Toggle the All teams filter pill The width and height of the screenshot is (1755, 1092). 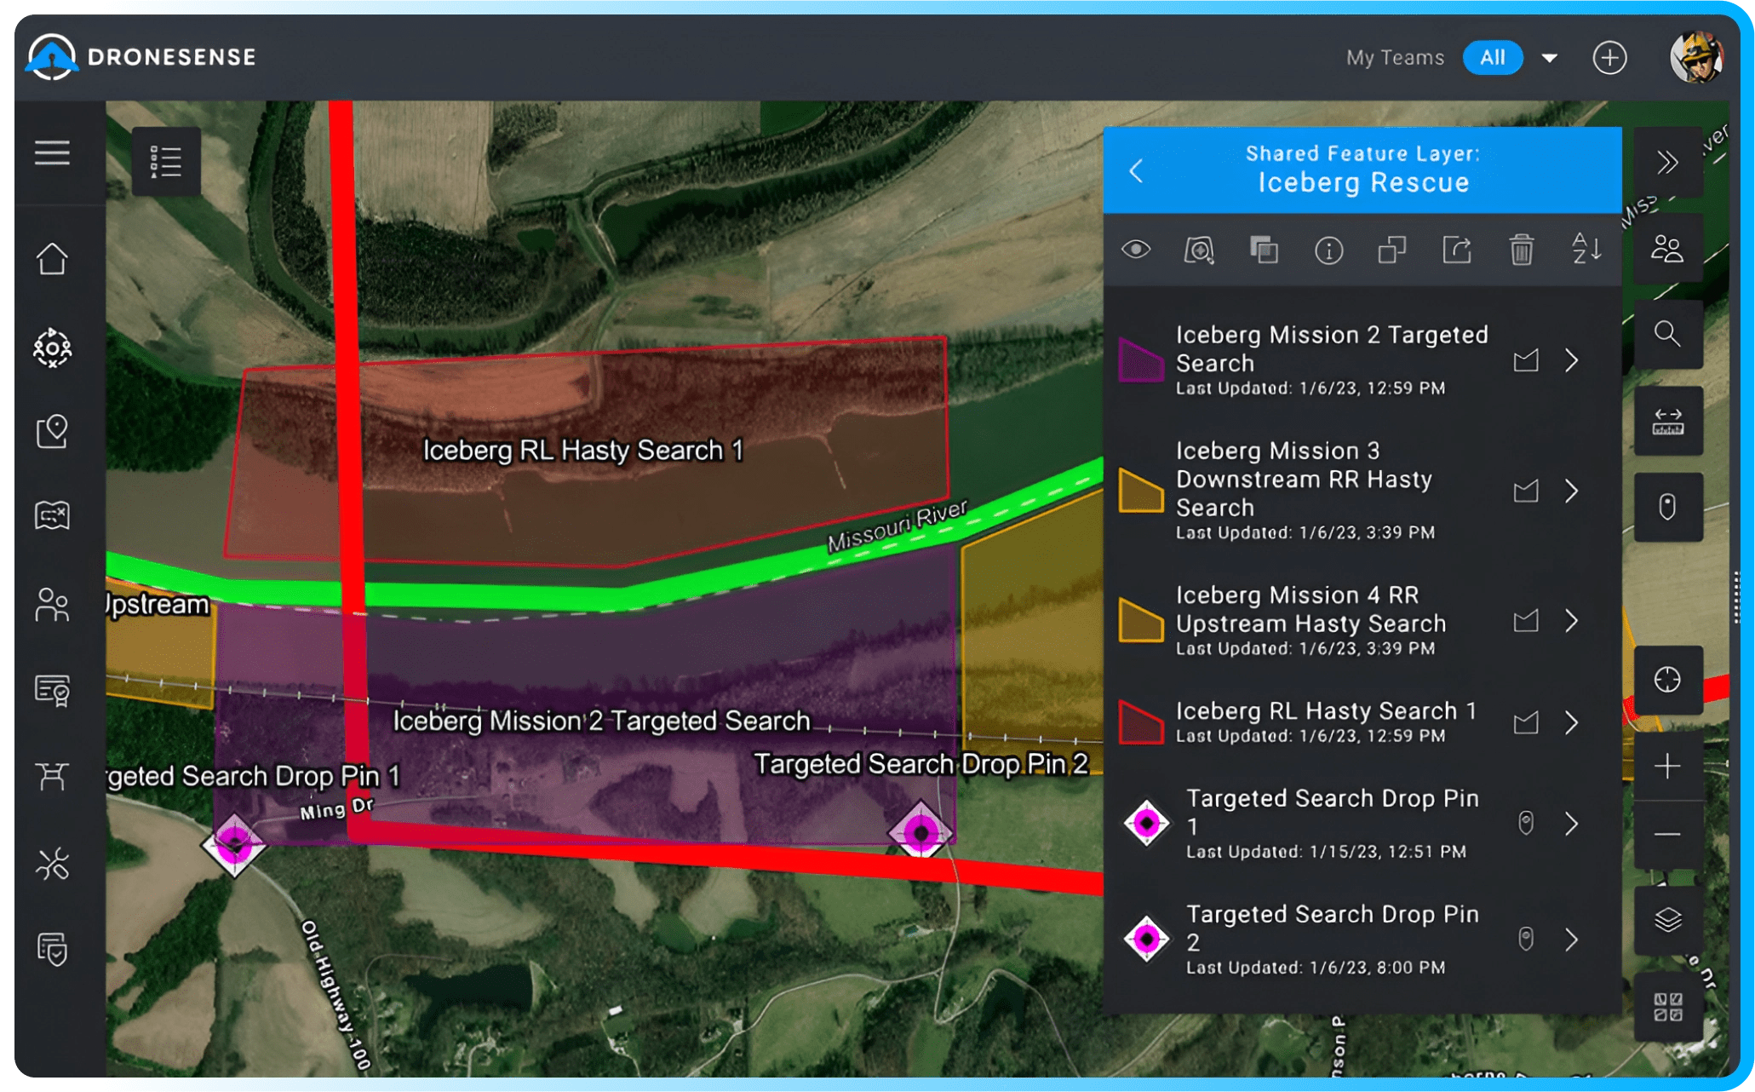[1492, 58]
